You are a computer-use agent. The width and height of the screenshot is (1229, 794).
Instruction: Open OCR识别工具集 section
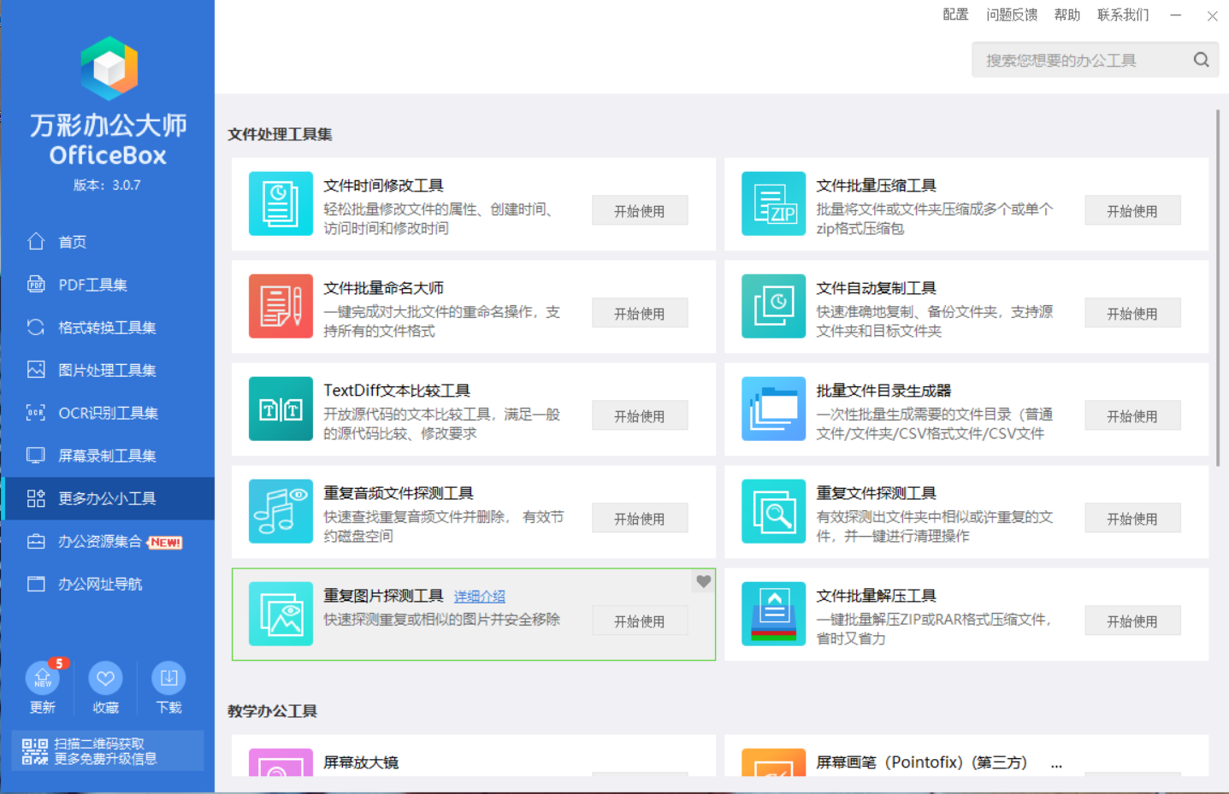click(x=108, y=413)
